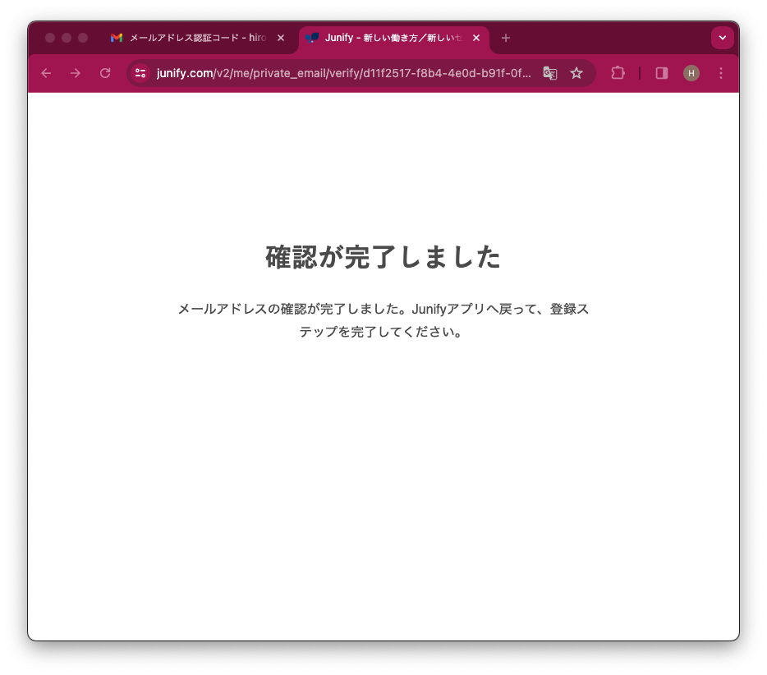Bookmark this page with the star

tap(576, 73)
